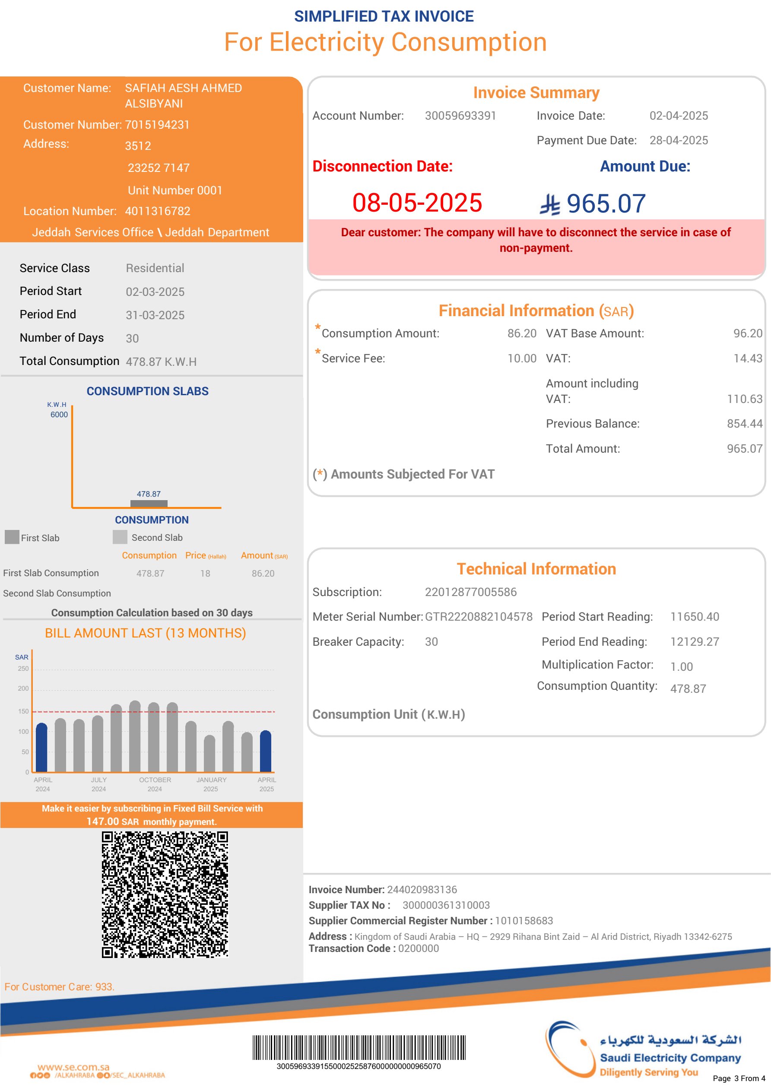Screen dimensions: 771x1091
Task: Click the Facebook icon in the footer
Action: click(33, 1076)
